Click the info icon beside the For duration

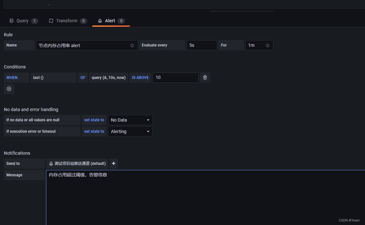coord(268,45)
